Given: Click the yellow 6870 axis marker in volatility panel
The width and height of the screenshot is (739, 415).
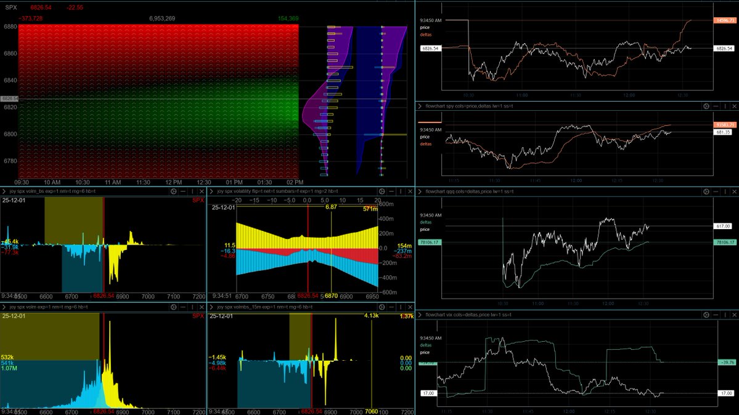Looking at the screenshot, I should point(332,296).
